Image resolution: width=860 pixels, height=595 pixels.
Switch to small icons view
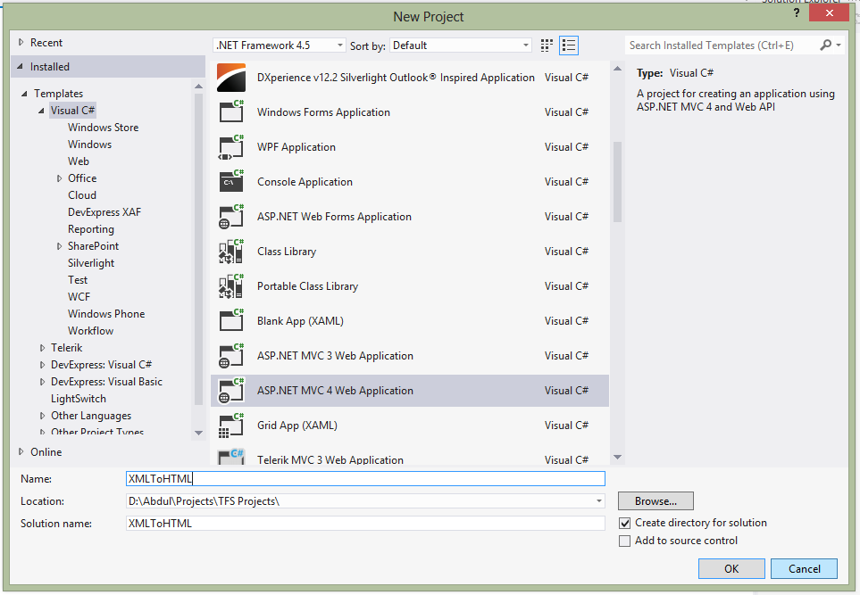547,45
